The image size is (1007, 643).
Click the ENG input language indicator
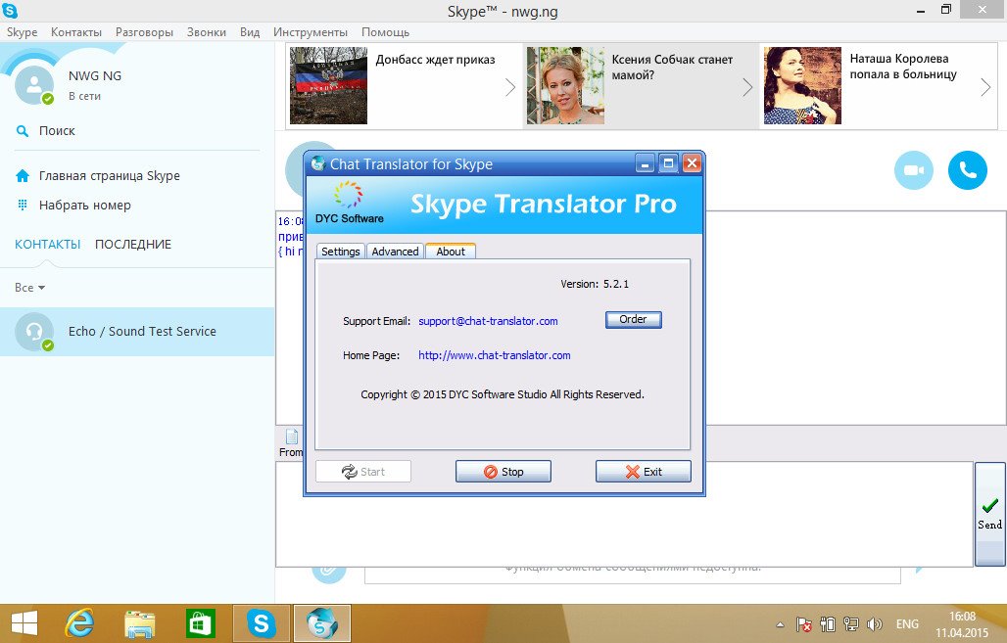tap(907, 624)
